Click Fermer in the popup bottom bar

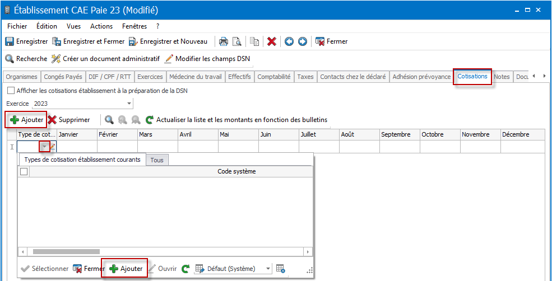[89, 269]
